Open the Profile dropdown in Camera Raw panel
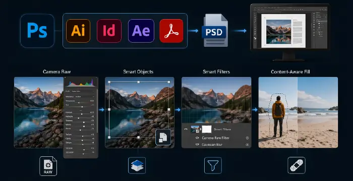353x181 pixels. point(80,92)
